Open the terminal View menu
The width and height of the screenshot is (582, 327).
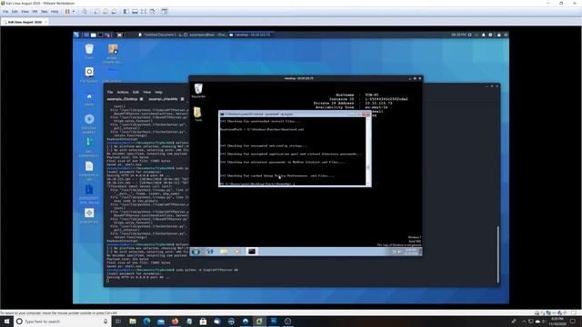pos(147,92)
